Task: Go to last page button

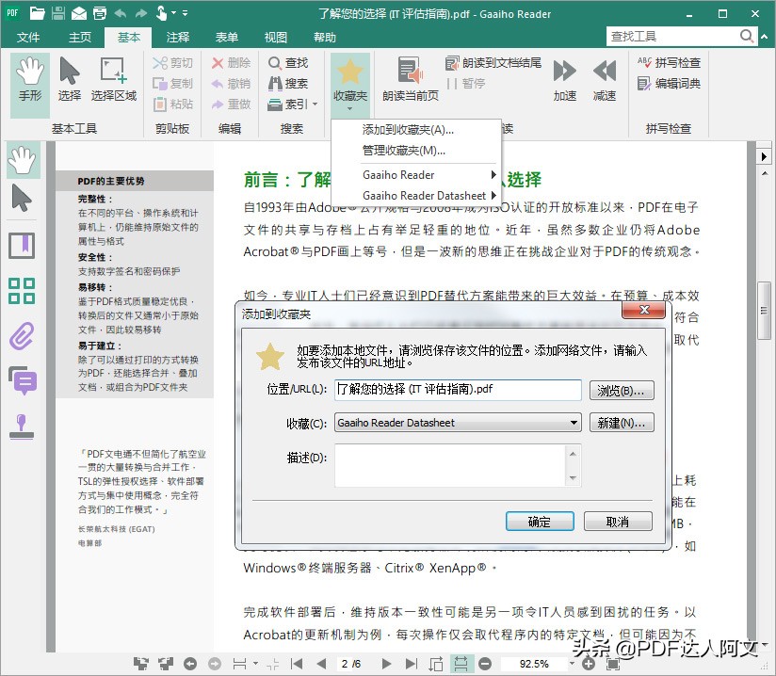Action: (x=411, y=664)
